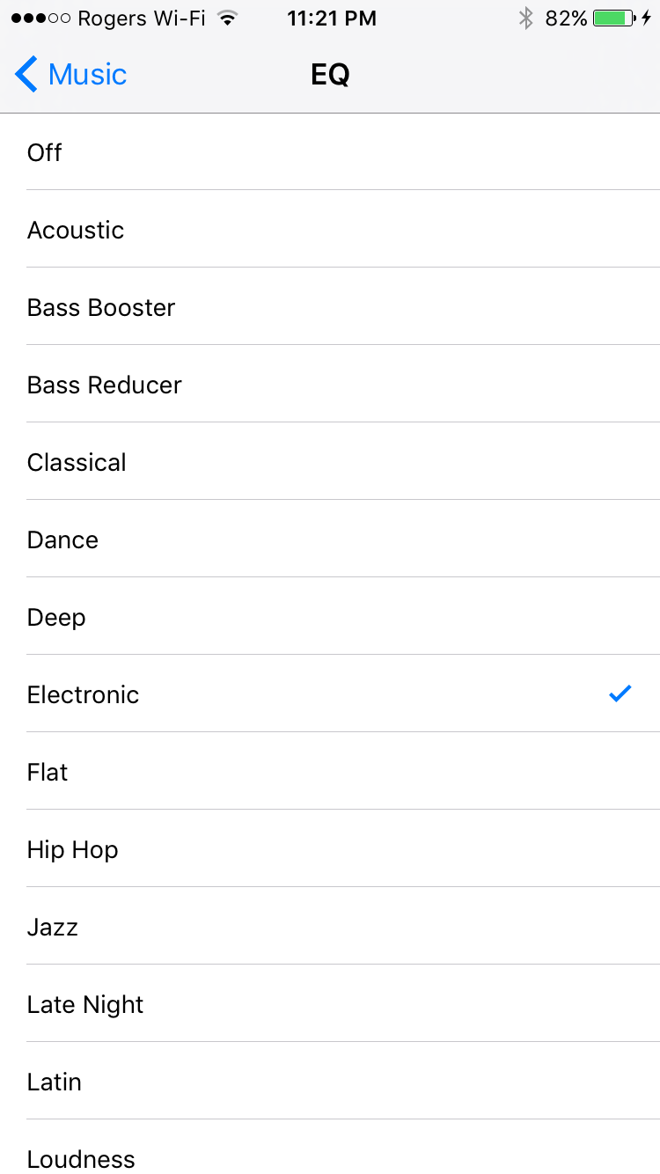The width and height of the screenshot is (660, 1174).
Task: Tap the signal strength dots
Action: point(41,18)
